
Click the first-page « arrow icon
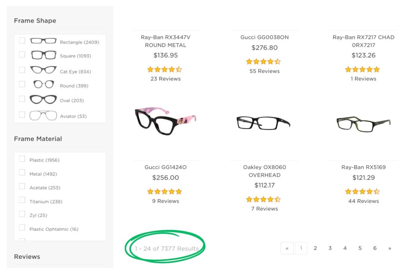pos(287,248)
